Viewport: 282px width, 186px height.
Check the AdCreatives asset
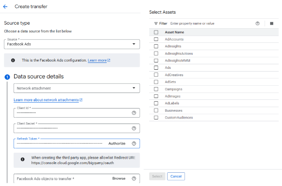(x=156, y=75)
